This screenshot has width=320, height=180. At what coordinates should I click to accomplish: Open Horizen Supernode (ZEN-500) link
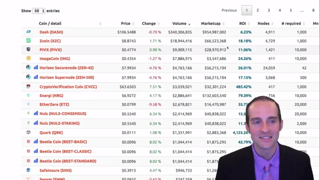[x=67, y=77]
